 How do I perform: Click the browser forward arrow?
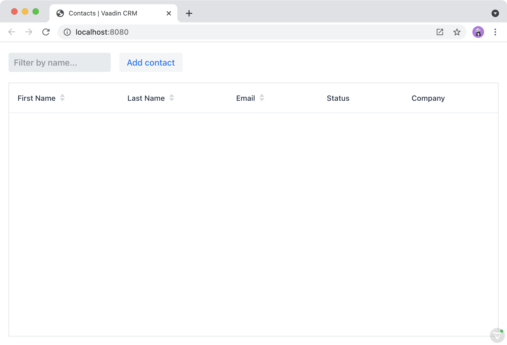coord(29,32)
